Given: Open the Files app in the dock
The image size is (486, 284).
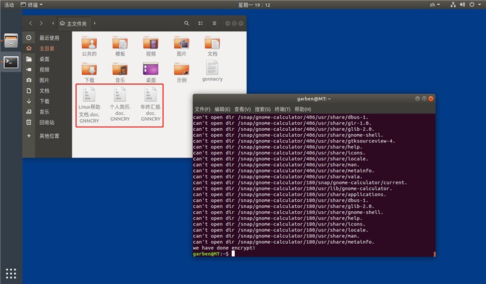Looking at the screenshot, I should (x=11, y=40).
